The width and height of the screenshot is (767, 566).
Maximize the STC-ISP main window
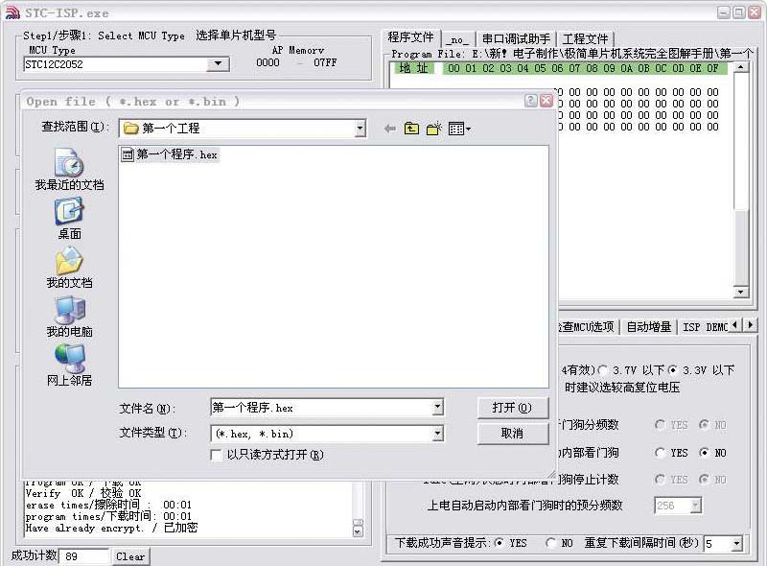[739, 12]
